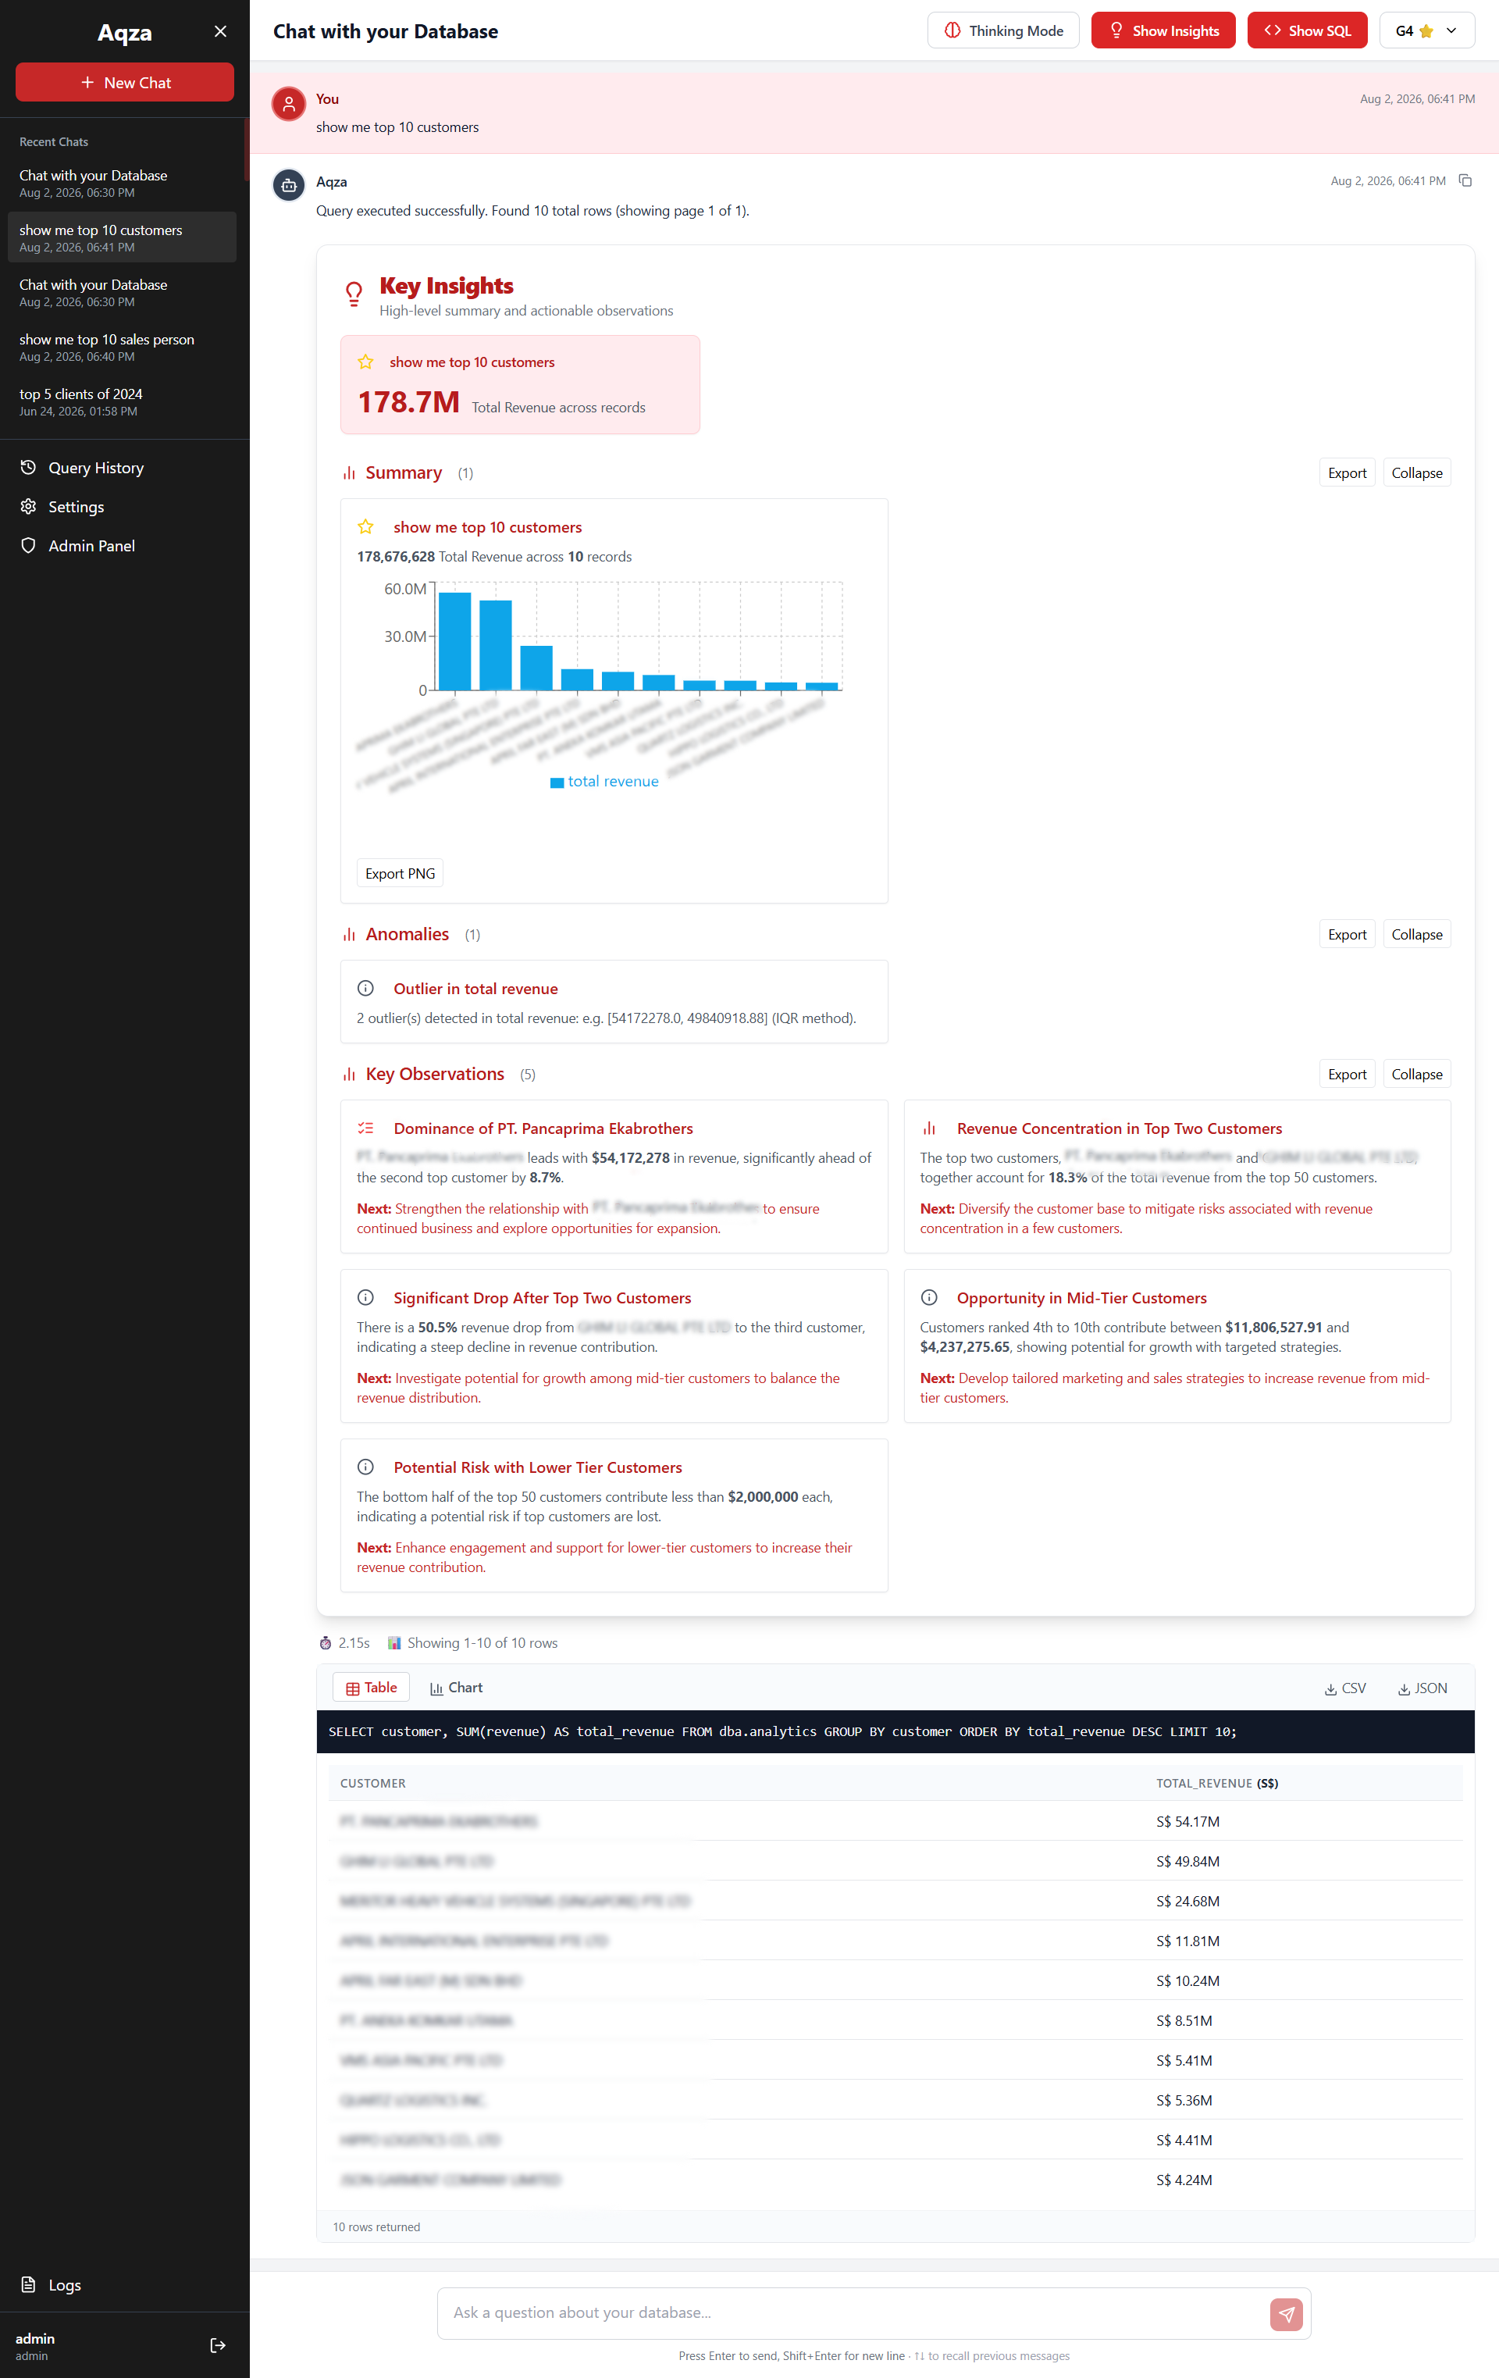
Task: Download results as JSON
Action: pyautogui.click(x=1422, y=1688)
